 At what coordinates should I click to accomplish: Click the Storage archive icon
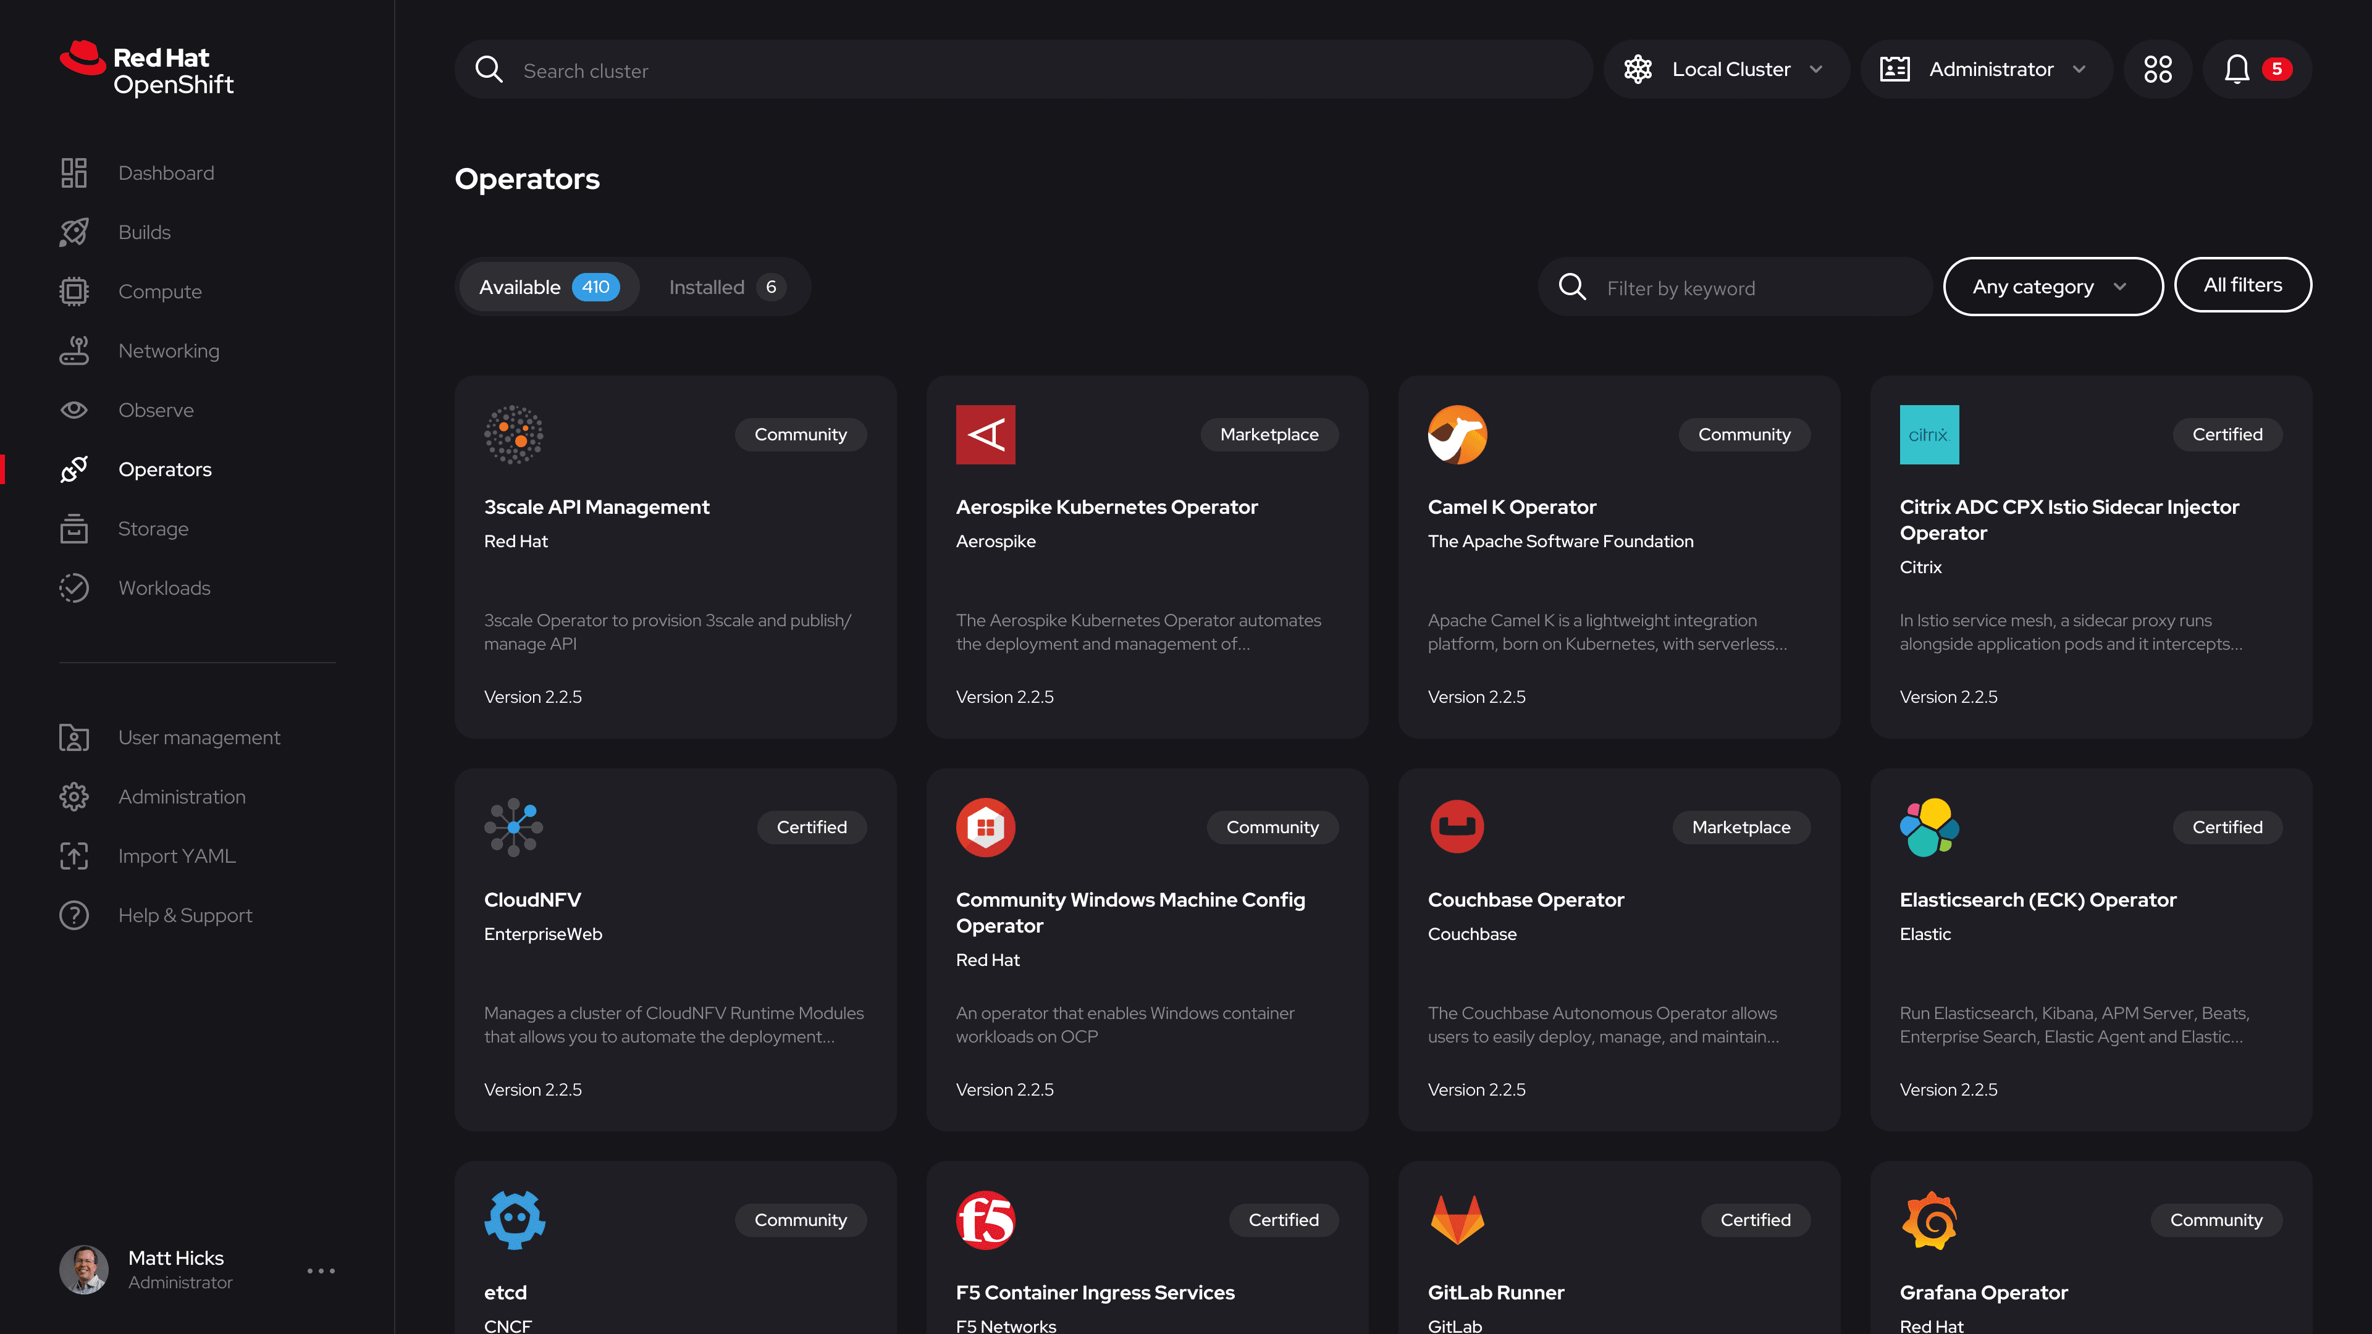(x=74, y=529)
